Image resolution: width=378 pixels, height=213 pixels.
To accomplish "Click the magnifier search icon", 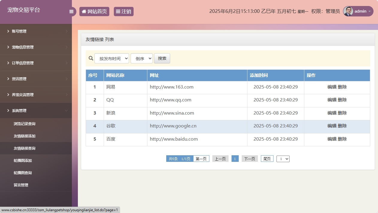I will (x=91, y=58).
